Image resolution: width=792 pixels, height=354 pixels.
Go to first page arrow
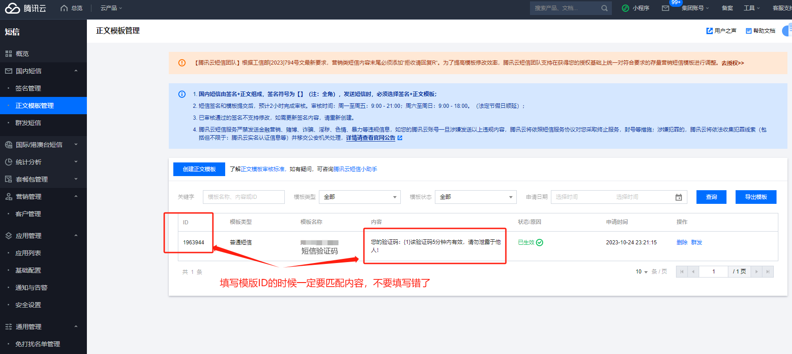pos(681,272)
